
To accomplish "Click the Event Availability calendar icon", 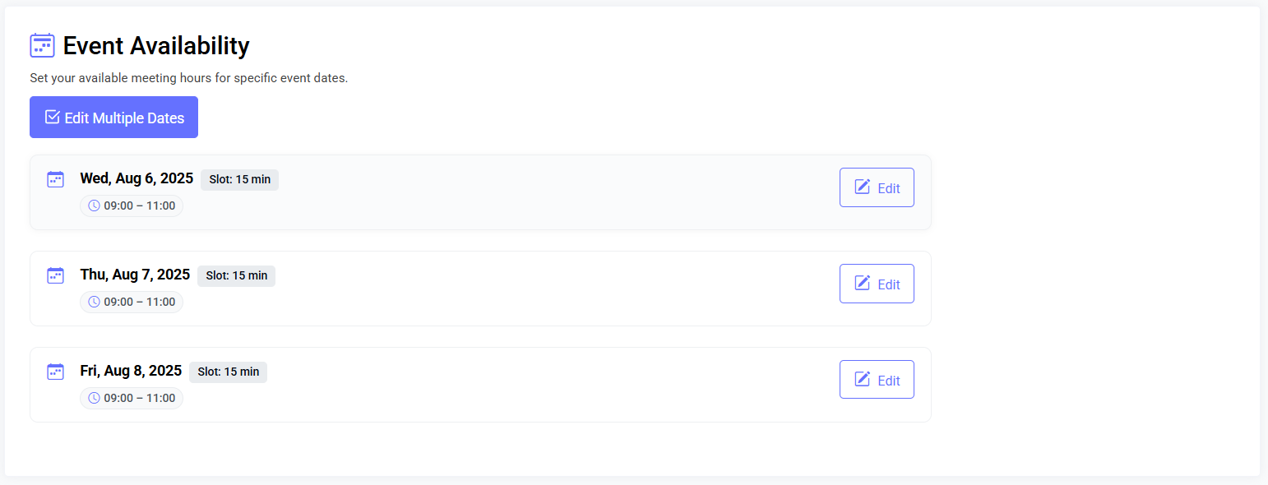I will tap(41, 45).
